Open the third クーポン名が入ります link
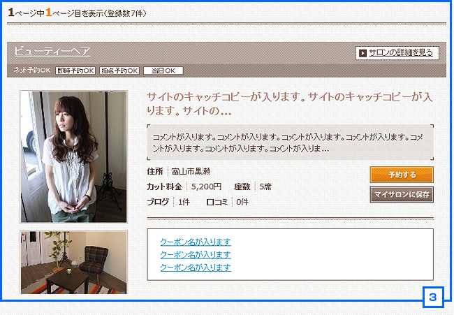The image size is (454, 315). point(196,268)
